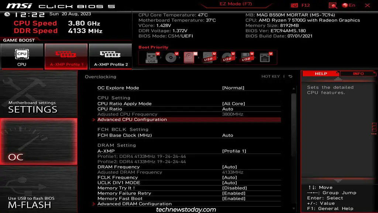This screenshot has height=213, width=378.
Task: Select the optical disc boot priority icon
Action: click(170, 58)
